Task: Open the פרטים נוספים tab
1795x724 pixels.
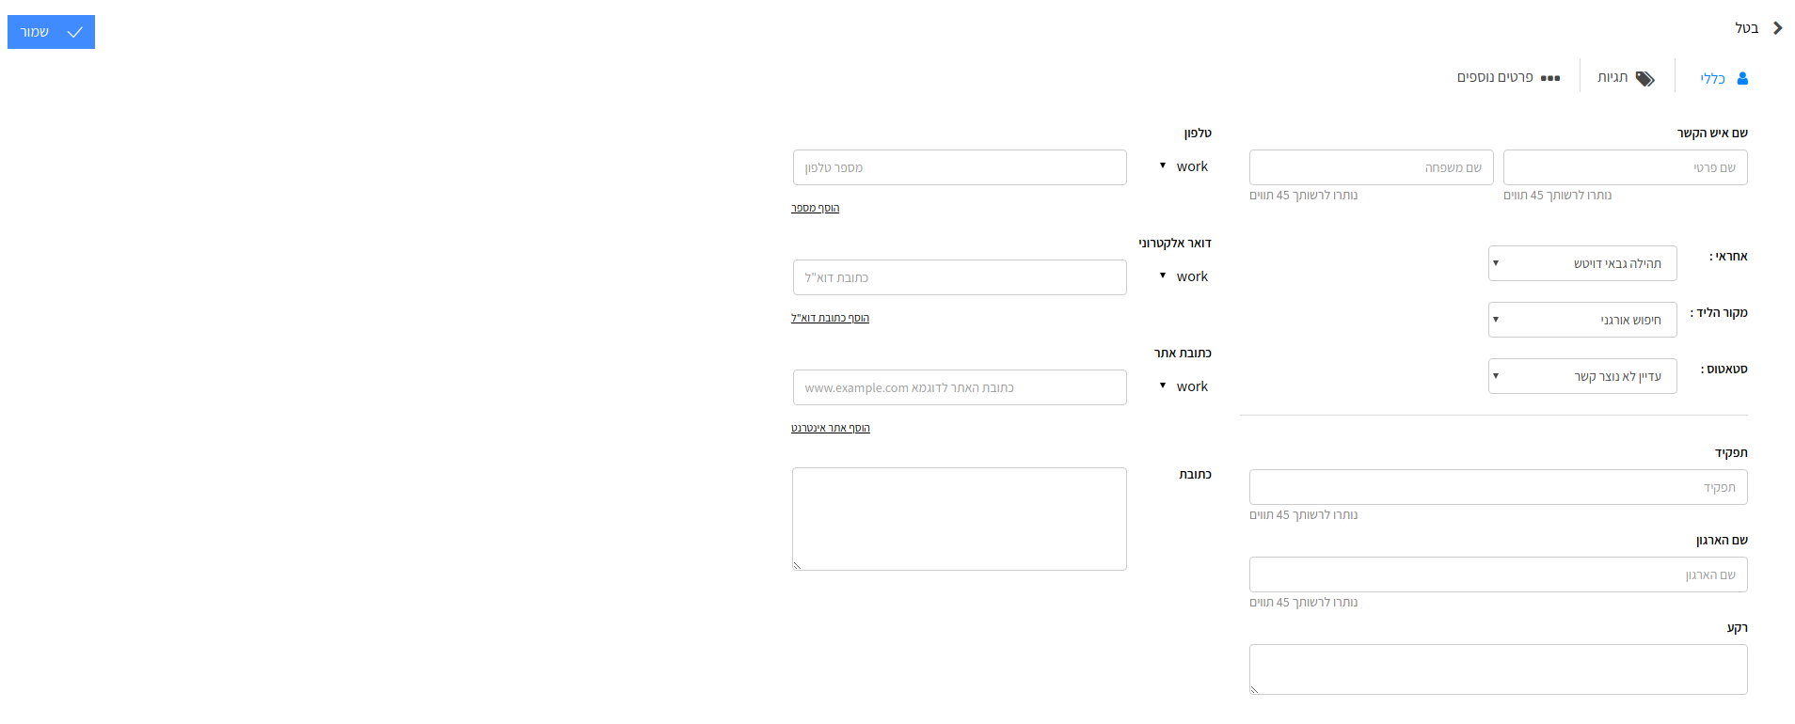Action: (1509, 77)
